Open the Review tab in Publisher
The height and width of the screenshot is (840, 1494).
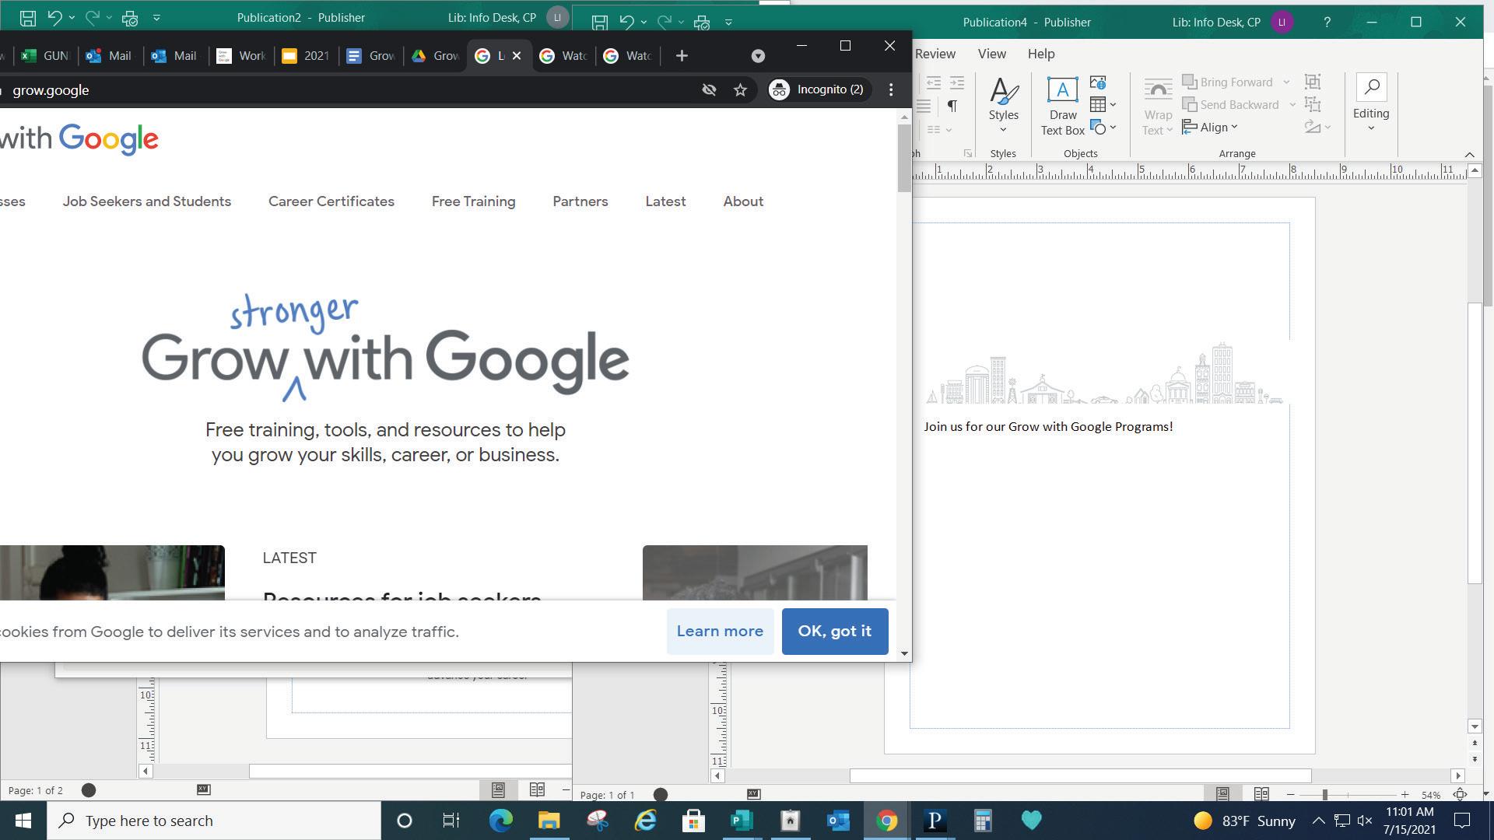935,54
